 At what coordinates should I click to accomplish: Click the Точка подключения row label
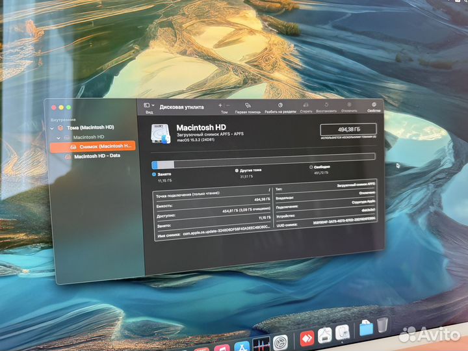[188, 194]
